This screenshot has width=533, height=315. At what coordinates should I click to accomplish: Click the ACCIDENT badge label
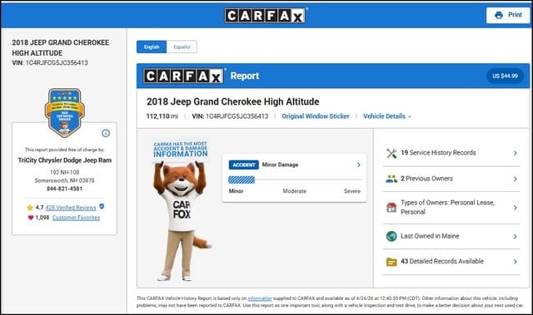click(x=244, y=165)
